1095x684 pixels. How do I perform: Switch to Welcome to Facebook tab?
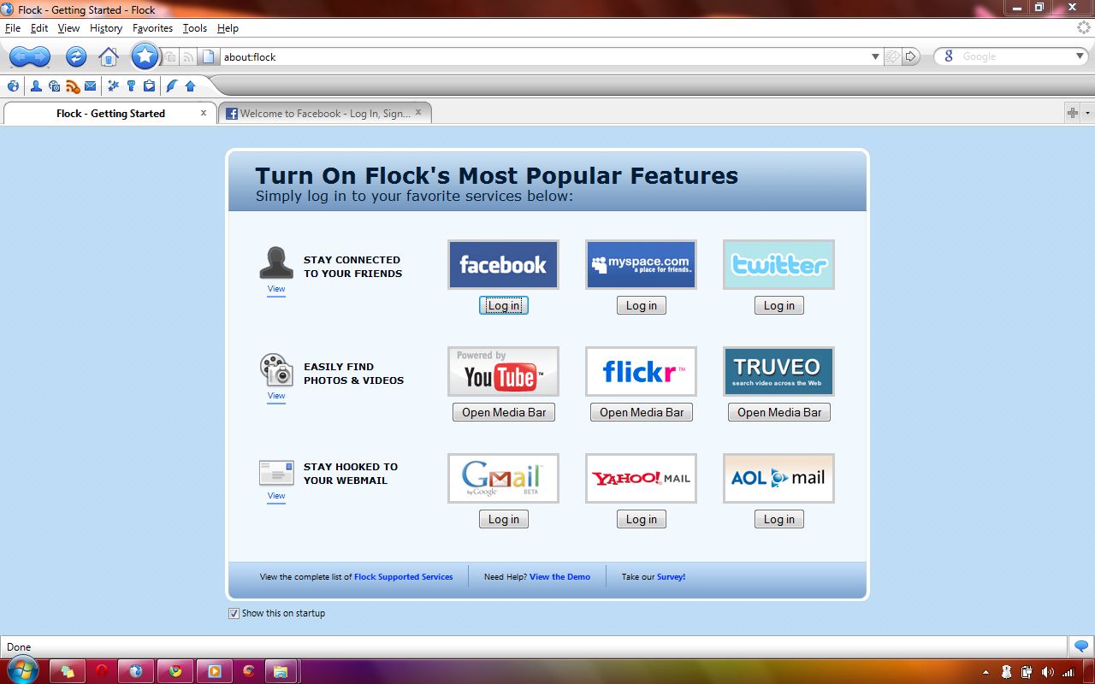[324, 113]
